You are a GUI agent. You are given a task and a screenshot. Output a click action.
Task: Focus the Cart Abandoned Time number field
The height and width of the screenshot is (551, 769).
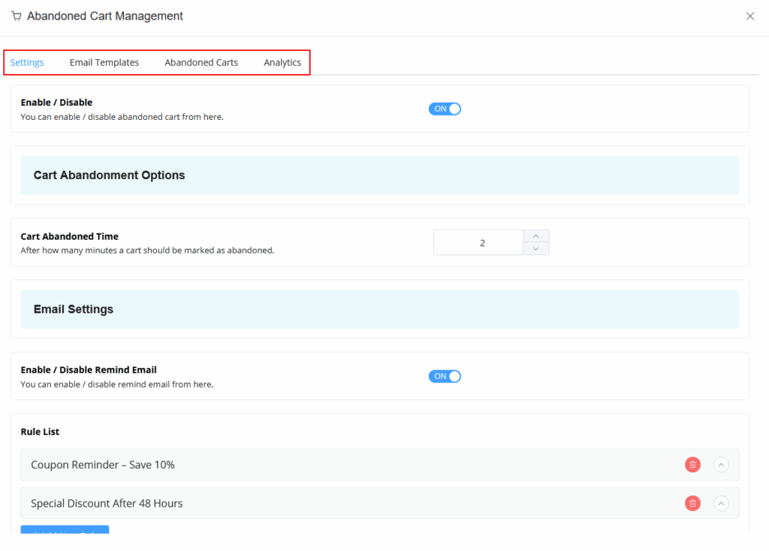pyautogui.click(x=478, y=243)
